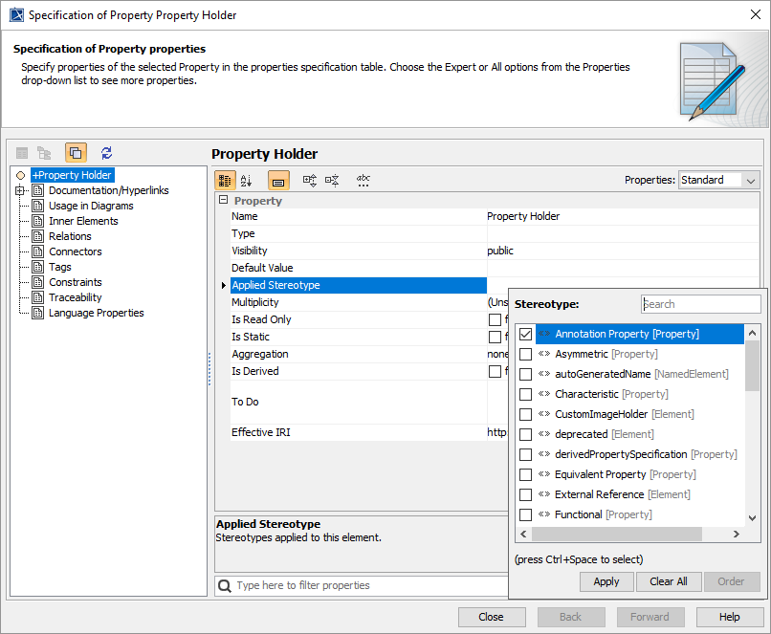
Task: Switch to categorized view in the property toolbar
Action: coord(225,180)
